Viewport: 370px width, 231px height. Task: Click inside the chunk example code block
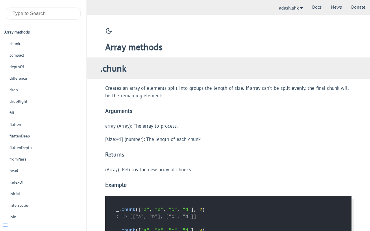click(228, 213)
